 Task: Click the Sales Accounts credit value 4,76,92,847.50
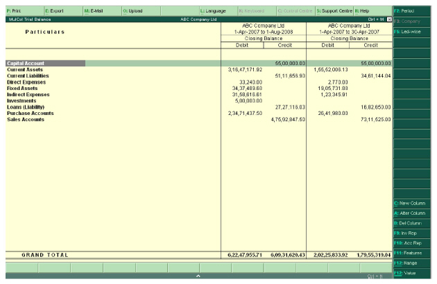[x=288, y=119]
